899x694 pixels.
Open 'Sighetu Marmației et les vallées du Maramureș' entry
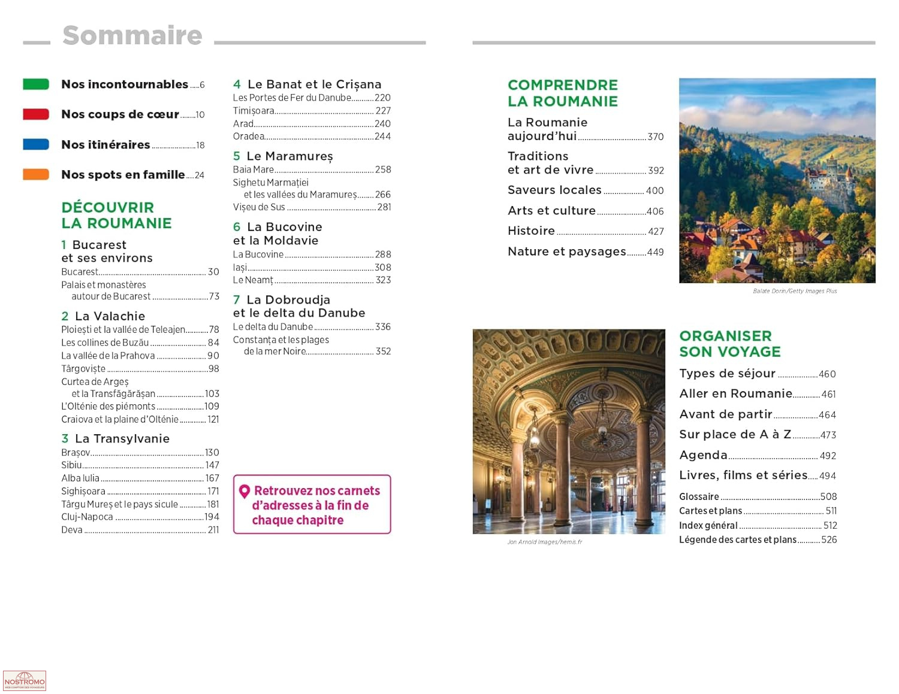[x=312, y=189]
